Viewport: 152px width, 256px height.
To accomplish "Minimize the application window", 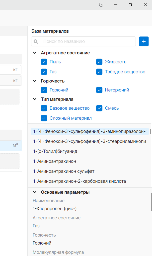I will [116, 5].
